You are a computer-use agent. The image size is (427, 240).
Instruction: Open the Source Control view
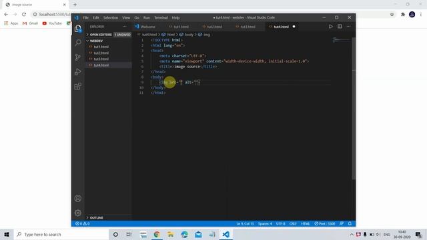pos(78,57)
